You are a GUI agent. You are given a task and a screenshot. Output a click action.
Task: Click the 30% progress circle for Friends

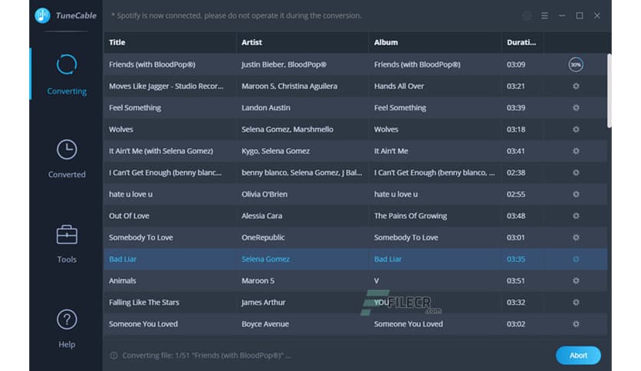point(576,64)
